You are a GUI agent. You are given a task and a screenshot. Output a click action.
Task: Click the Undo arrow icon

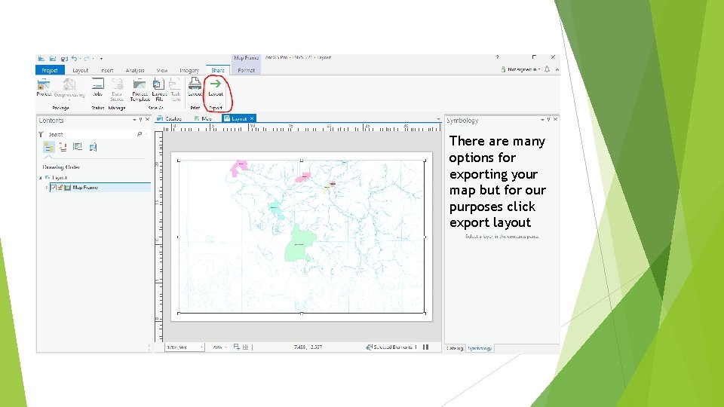(74, 59)
